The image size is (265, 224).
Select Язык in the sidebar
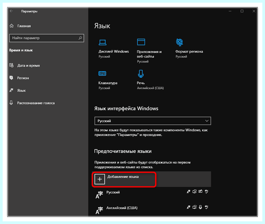(x=22, y=91)
